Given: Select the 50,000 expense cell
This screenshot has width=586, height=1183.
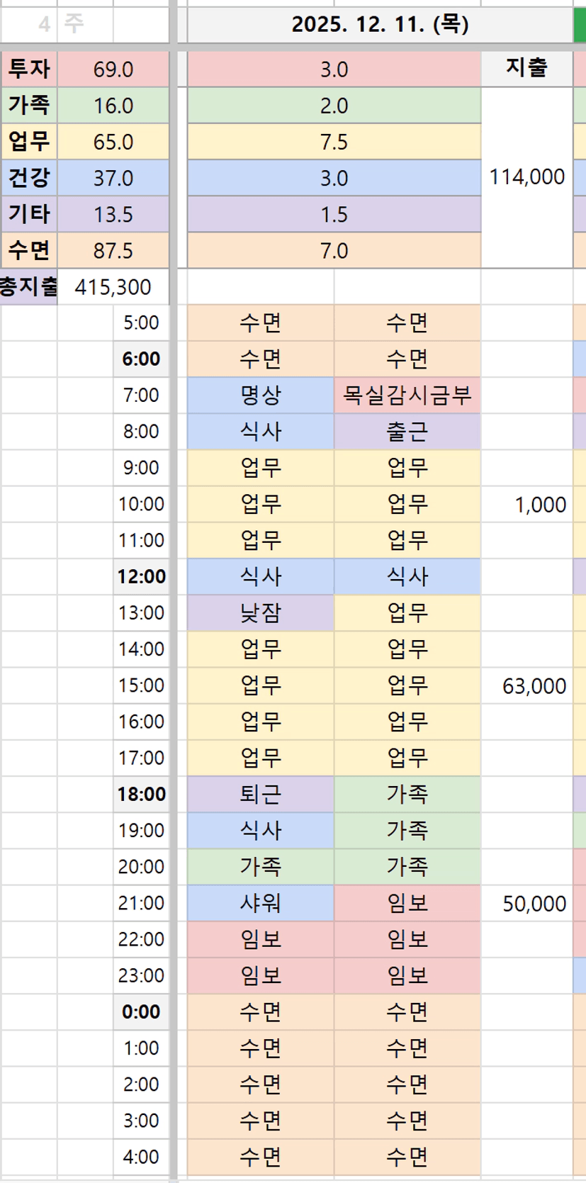Looking at the screenshot, I should (534, 904).
